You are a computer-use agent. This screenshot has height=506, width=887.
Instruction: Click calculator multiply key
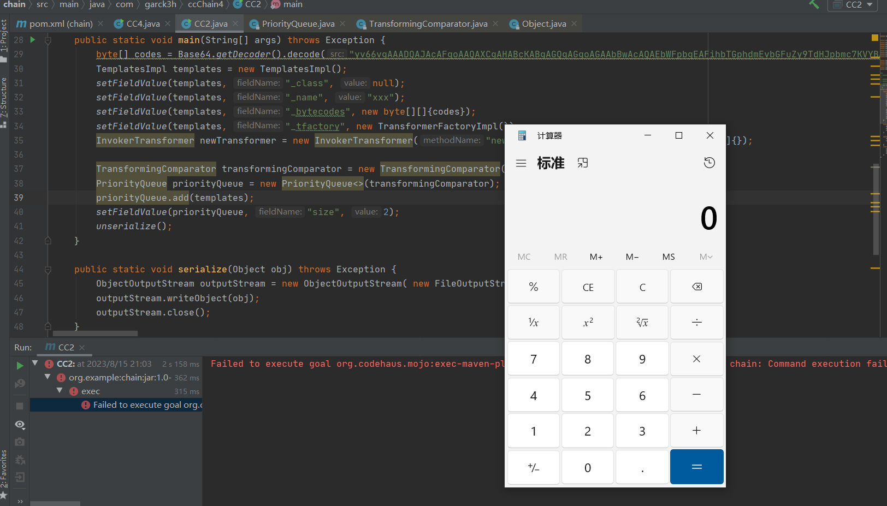(x=697, y=359)
